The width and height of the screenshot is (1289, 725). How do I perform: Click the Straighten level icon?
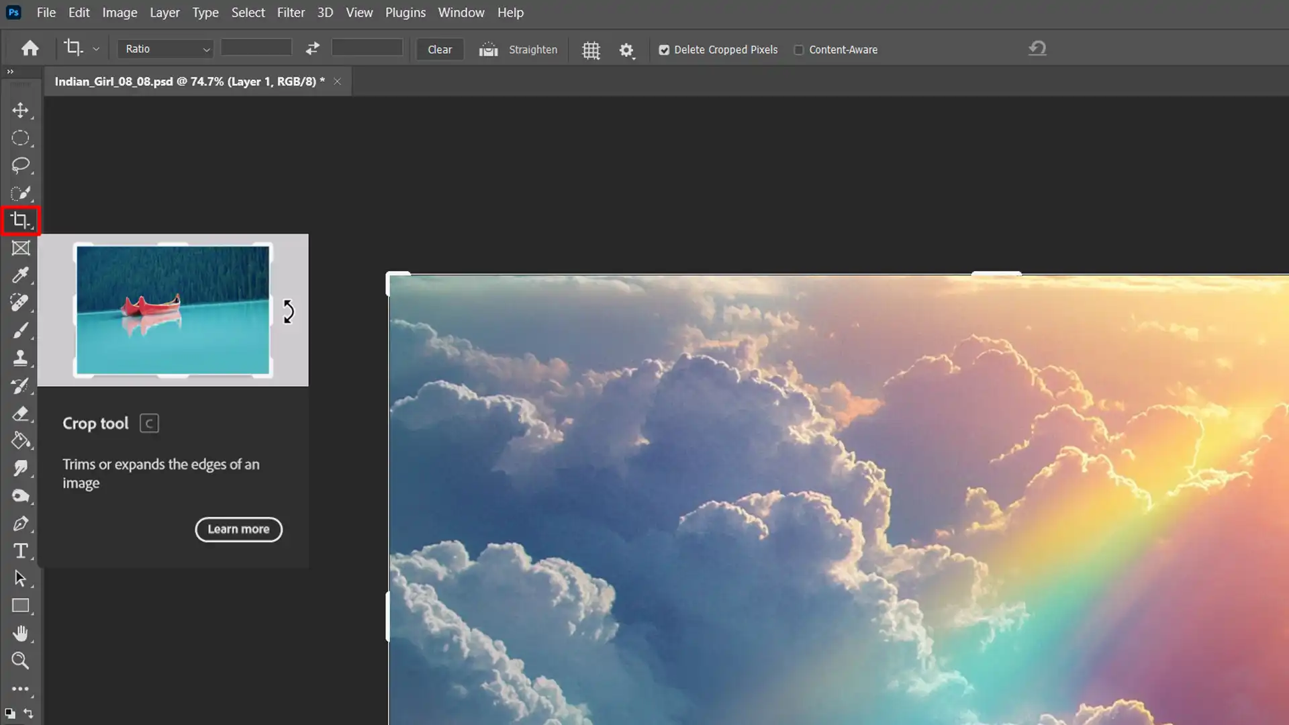[488, 50]
